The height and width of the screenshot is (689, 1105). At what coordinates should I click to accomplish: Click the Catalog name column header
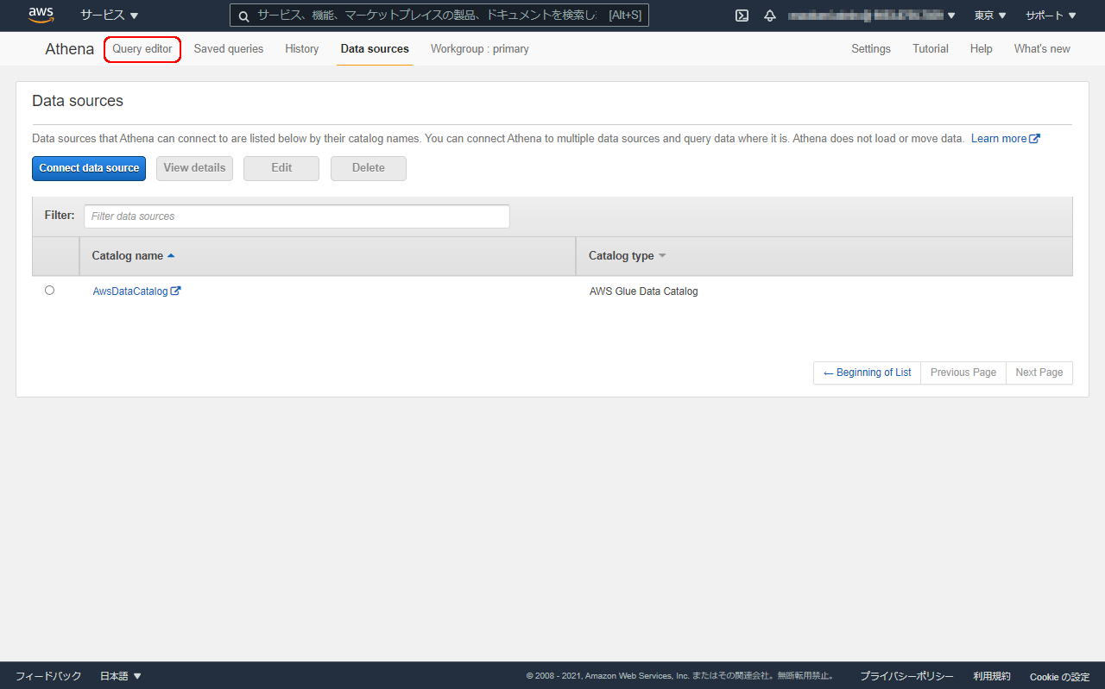pyautogui.click(x=327, y=256)
